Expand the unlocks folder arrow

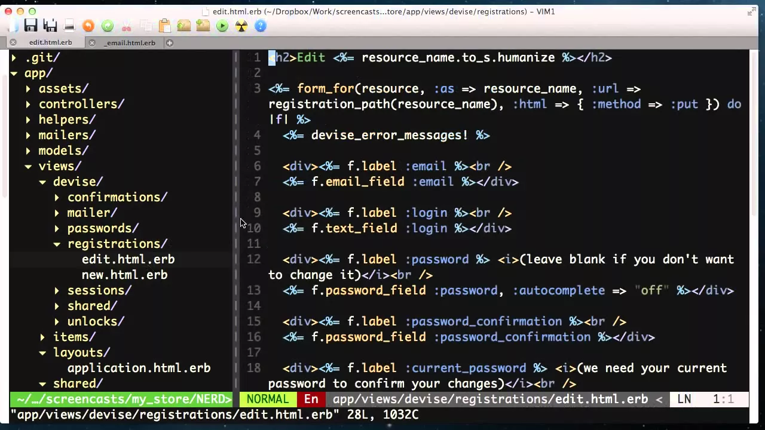[57, 322]
